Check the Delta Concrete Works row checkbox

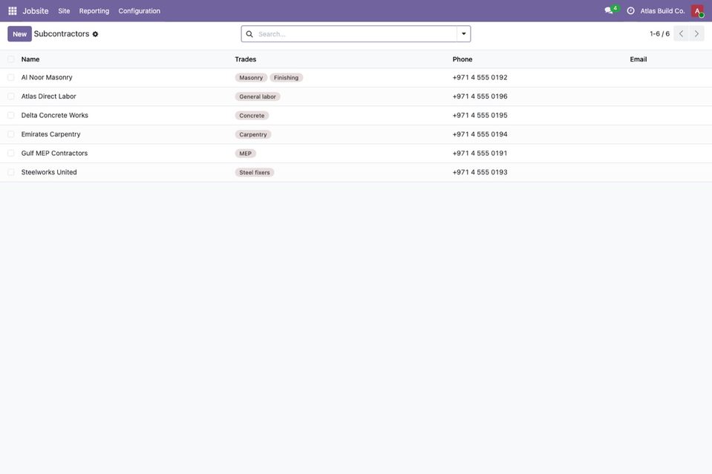11,116
